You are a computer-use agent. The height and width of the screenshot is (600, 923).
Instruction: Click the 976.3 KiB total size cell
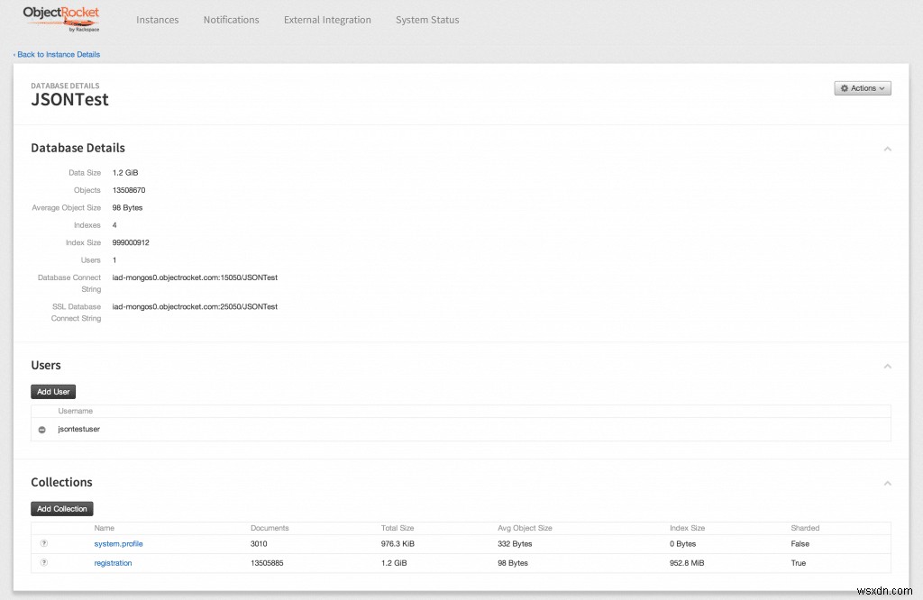click(398, 543)
